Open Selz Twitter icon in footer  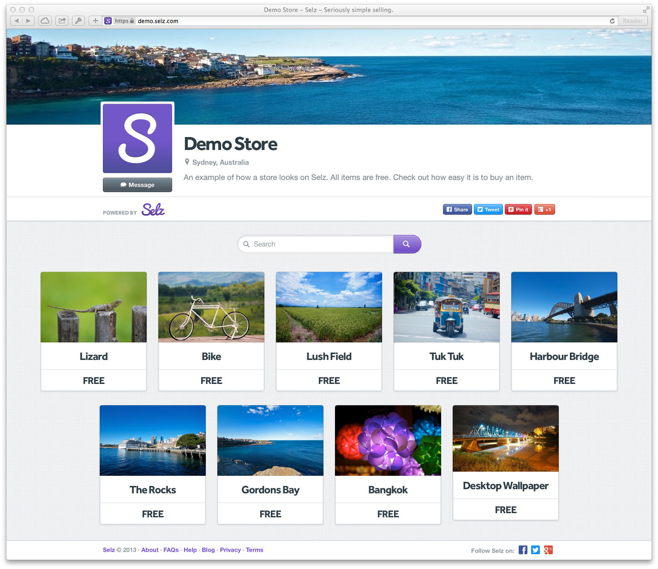(535, 550)
